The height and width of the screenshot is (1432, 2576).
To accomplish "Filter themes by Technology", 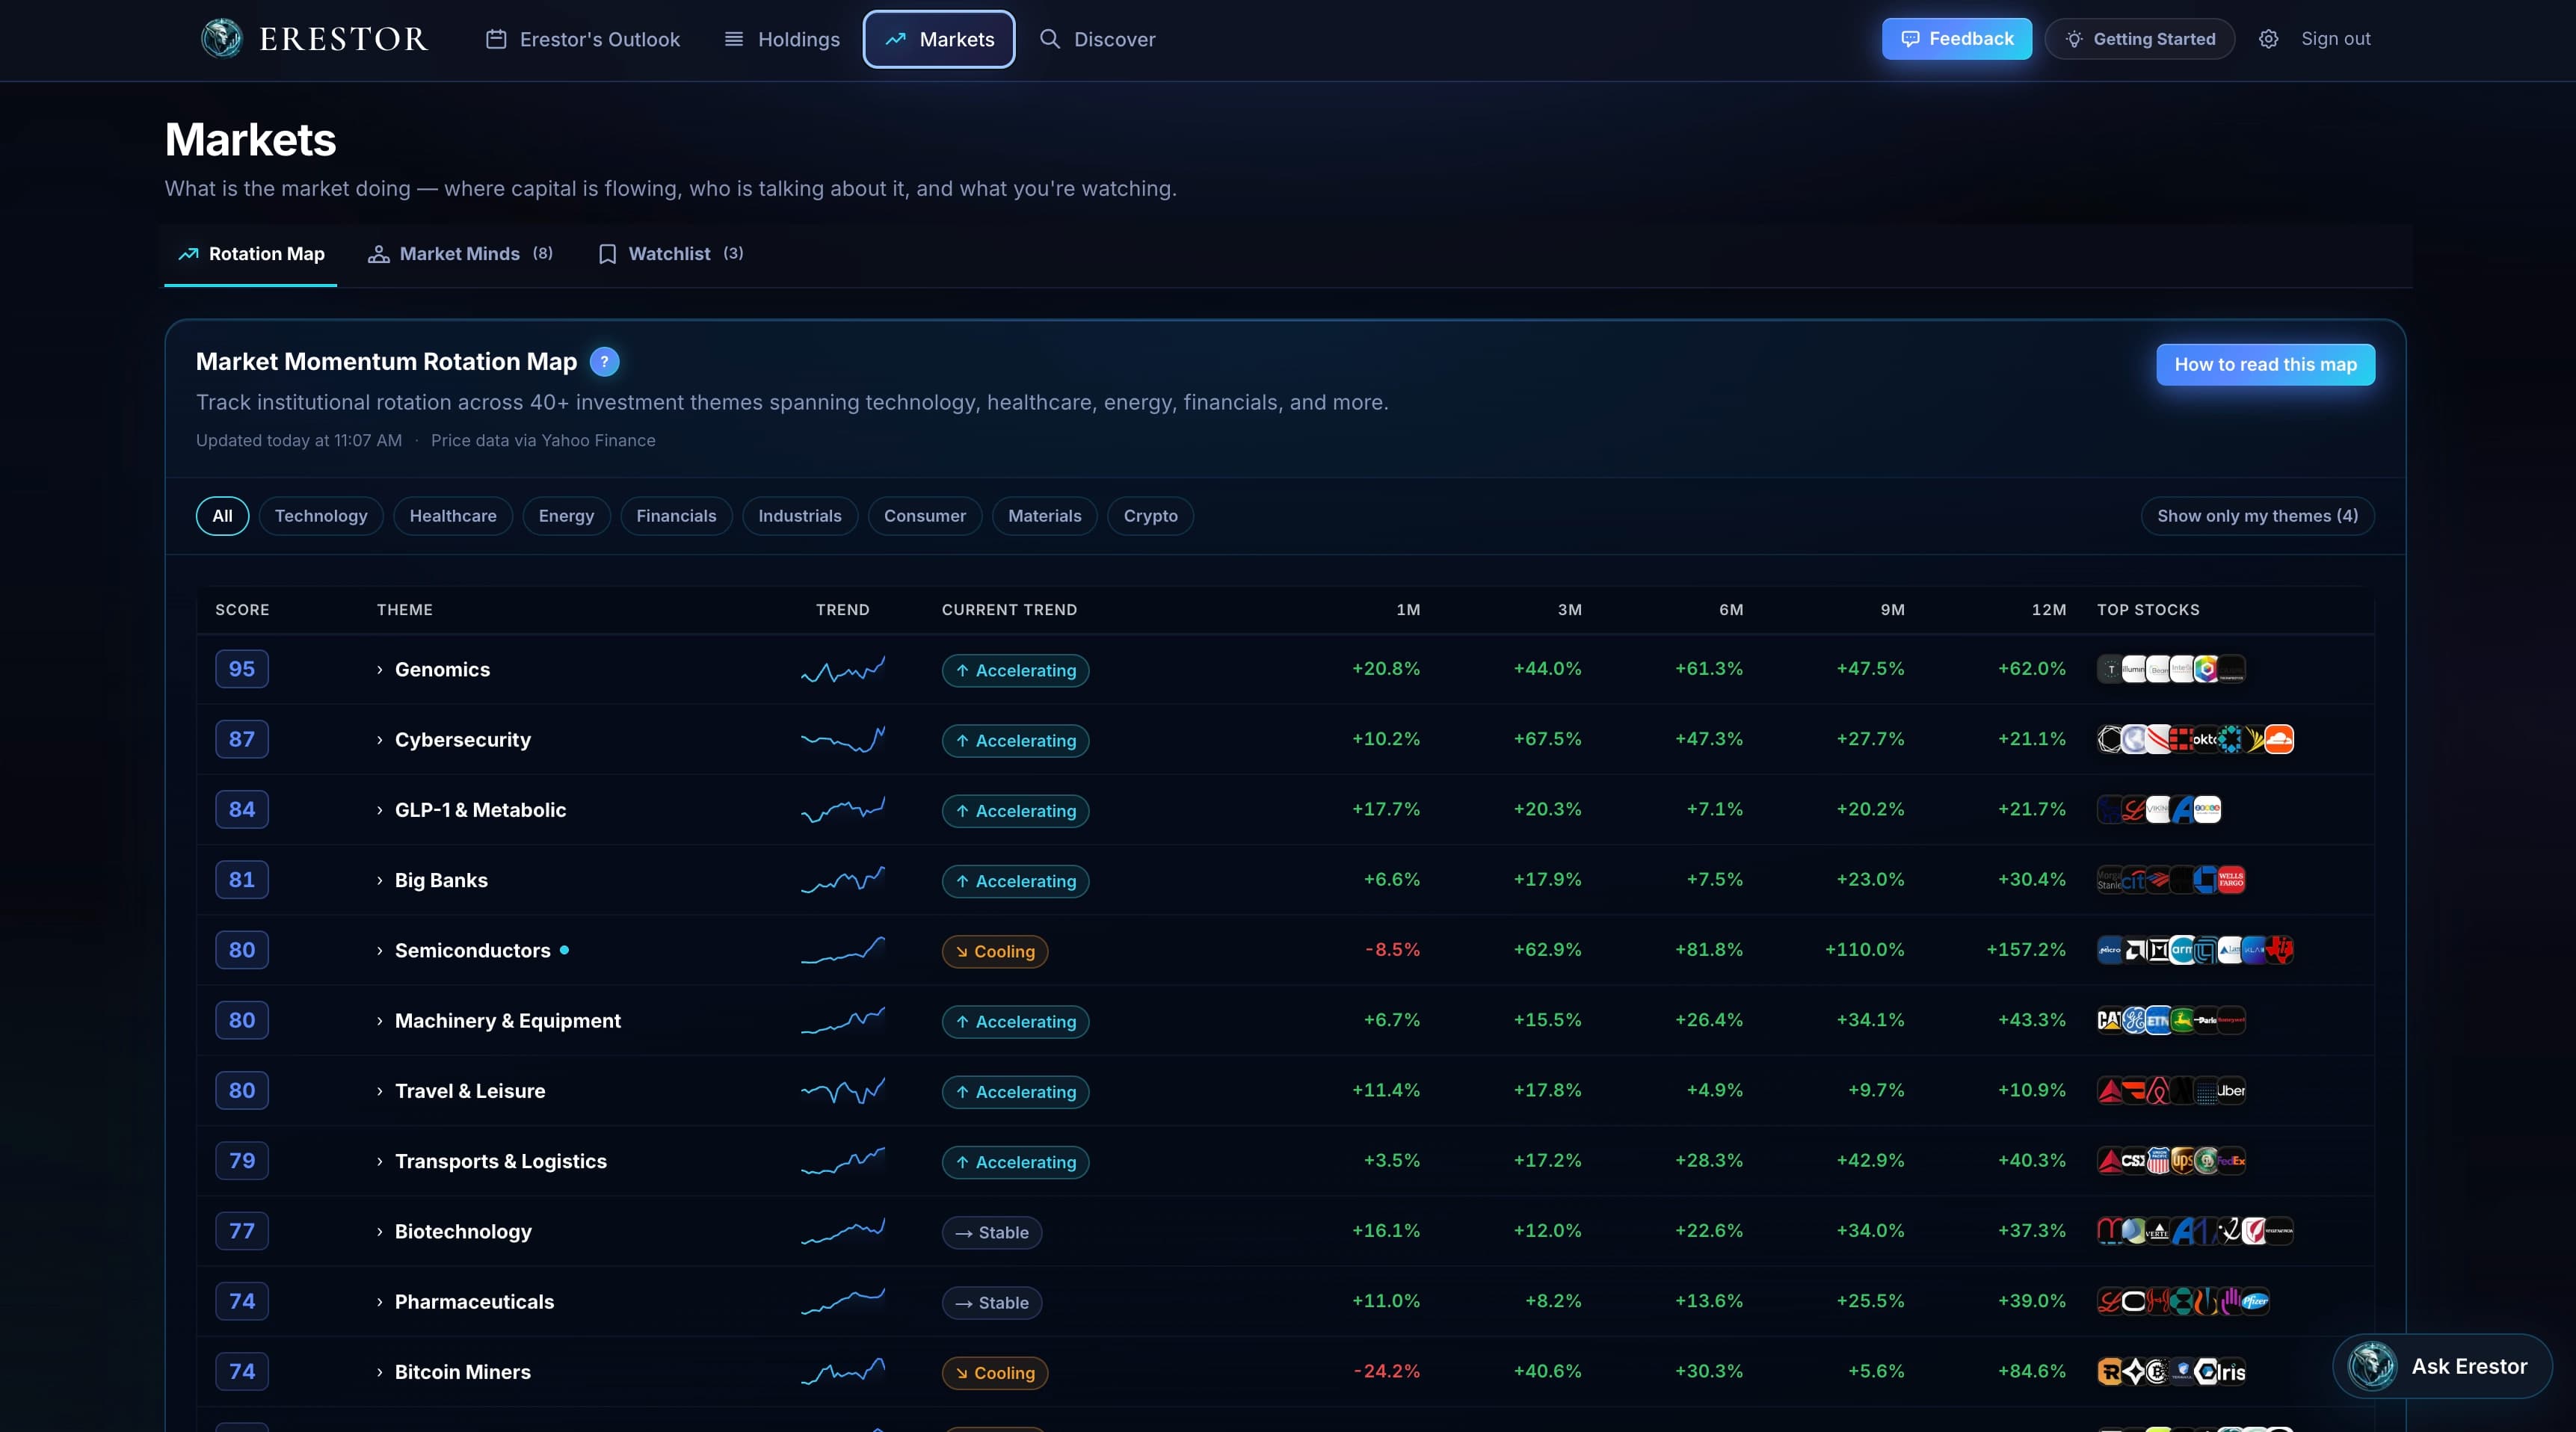I will click(321, 516).
